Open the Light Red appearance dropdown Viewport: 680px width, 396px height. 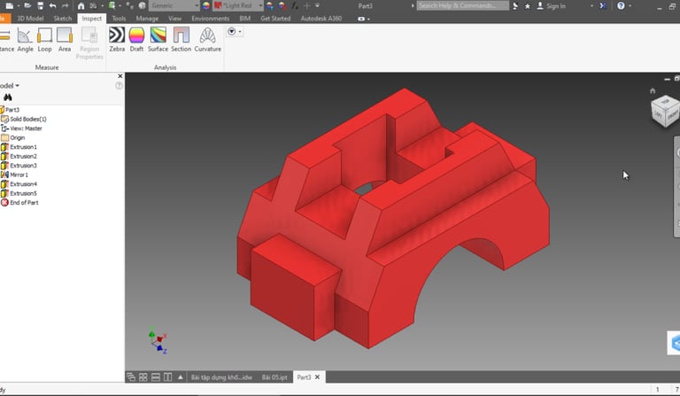238,5
